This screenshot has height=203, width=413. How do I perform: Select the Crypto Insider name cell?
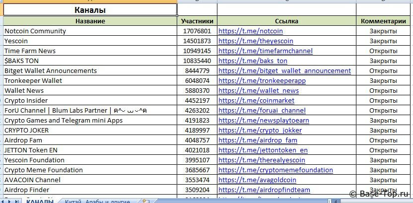[x=24, y=100]
